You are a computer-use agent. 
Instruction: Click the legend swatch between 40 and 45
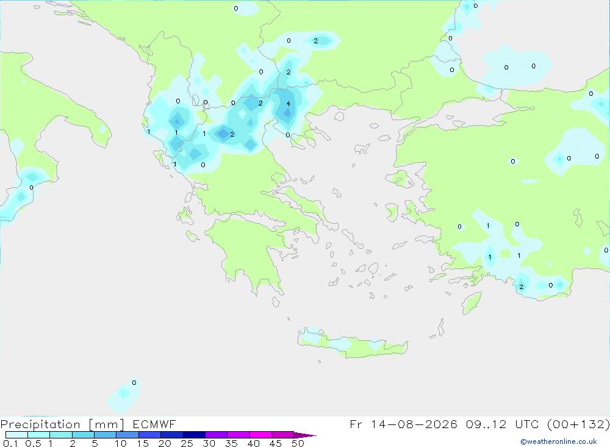(260, 435)
